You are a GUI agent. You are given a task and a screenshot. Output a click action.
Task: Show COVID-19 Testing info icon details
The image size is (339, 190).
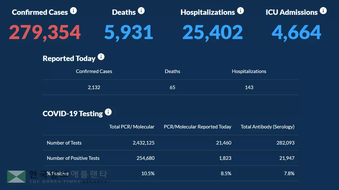[x=108, y=112]
